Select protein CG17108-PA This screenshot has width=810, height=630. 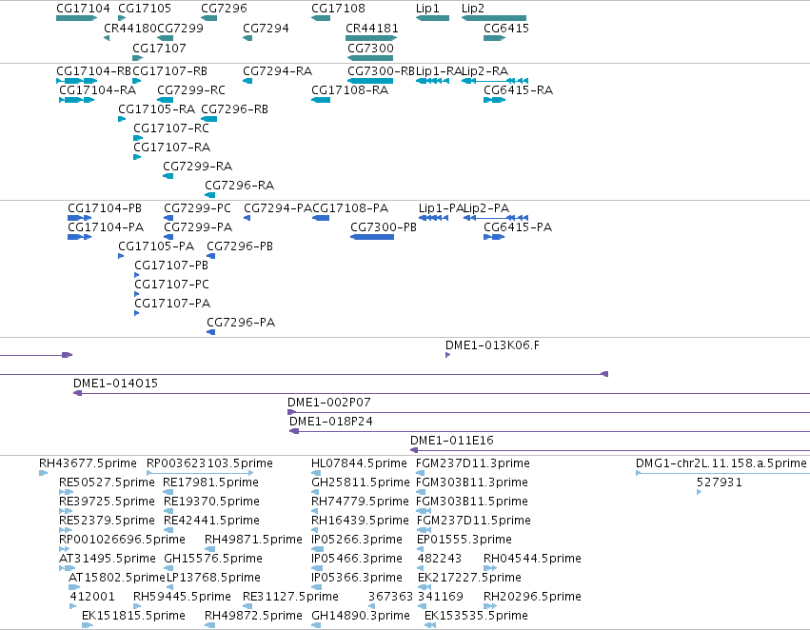point(321,218)
